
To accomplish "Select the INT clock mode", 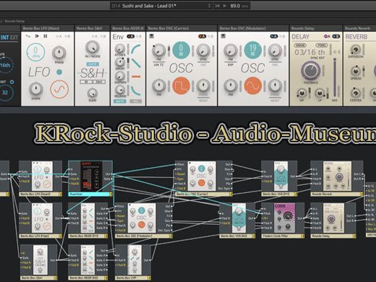I will 5,38.
